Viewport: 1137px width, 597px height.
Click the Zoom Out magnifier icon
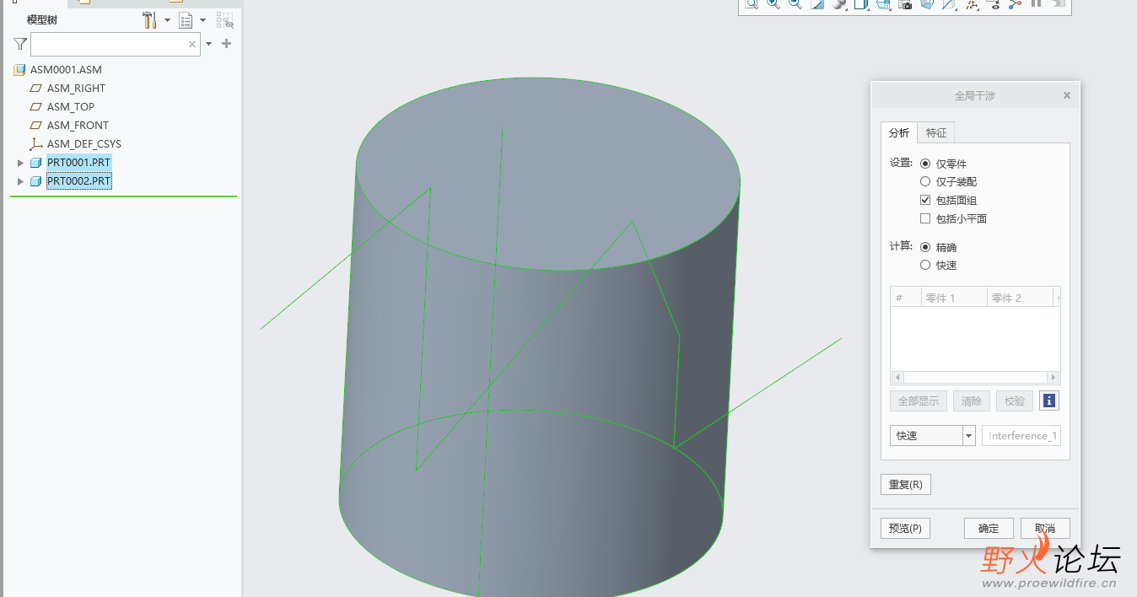[795, 4]
